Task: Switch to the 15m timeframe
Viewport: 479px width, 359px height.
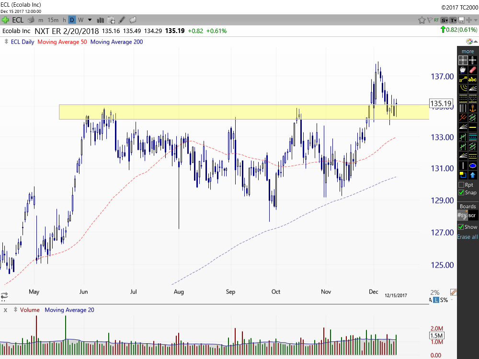Action: [53, 20]
